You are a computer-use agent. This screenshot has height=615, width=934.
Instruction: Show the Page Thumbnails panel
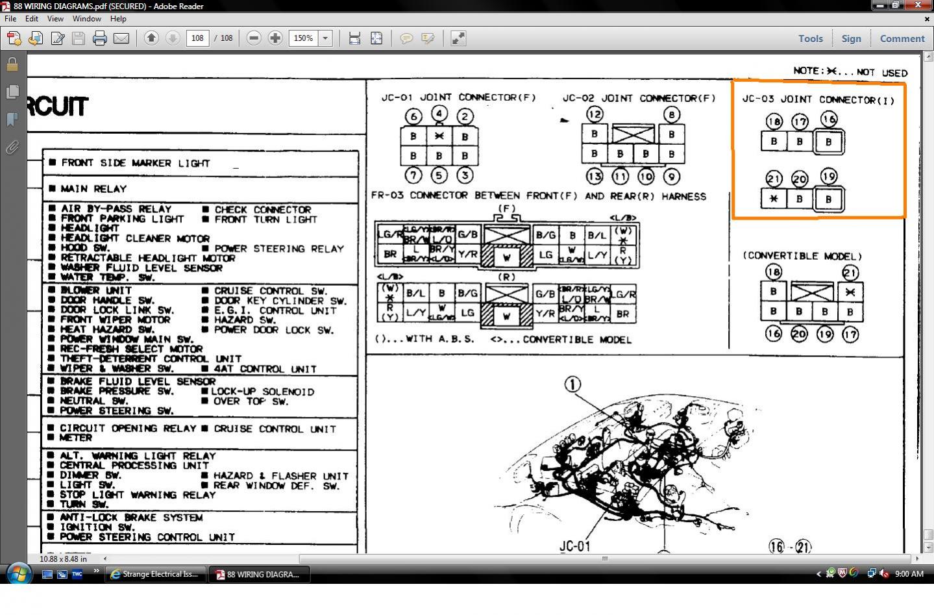click(12, 92)
